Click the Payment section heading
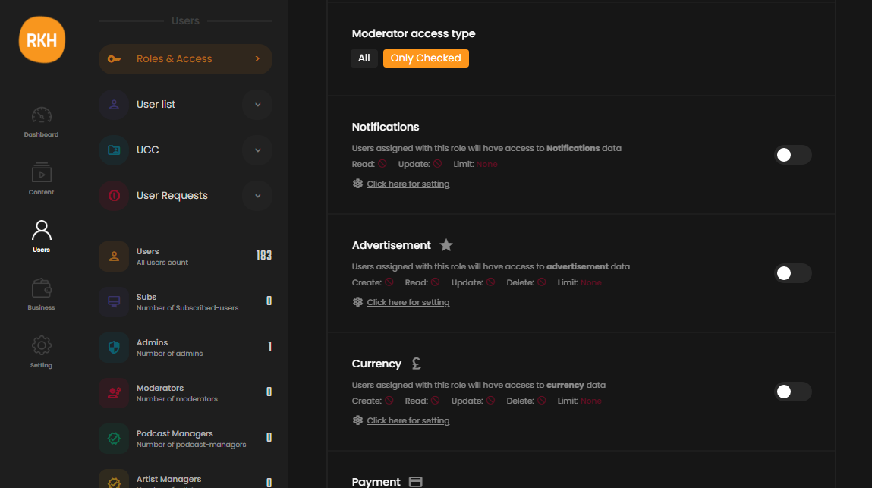 pyautogui.click(x=376, y=482)
